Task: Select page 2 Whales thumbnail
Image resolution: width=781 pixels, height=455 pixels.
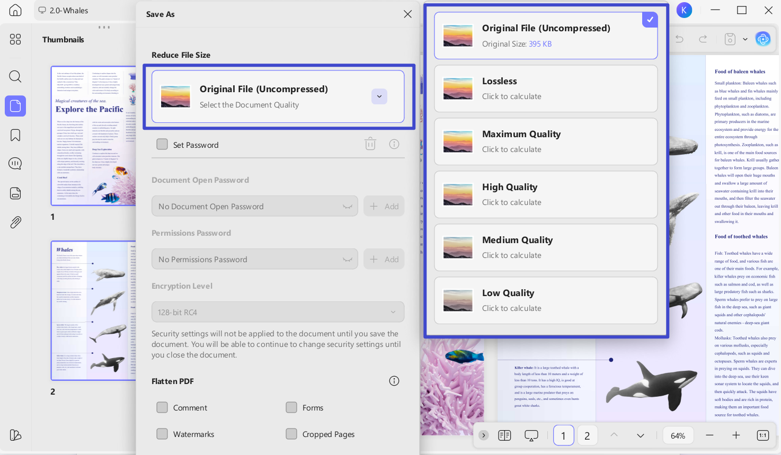Action: [x=93, y=310]
